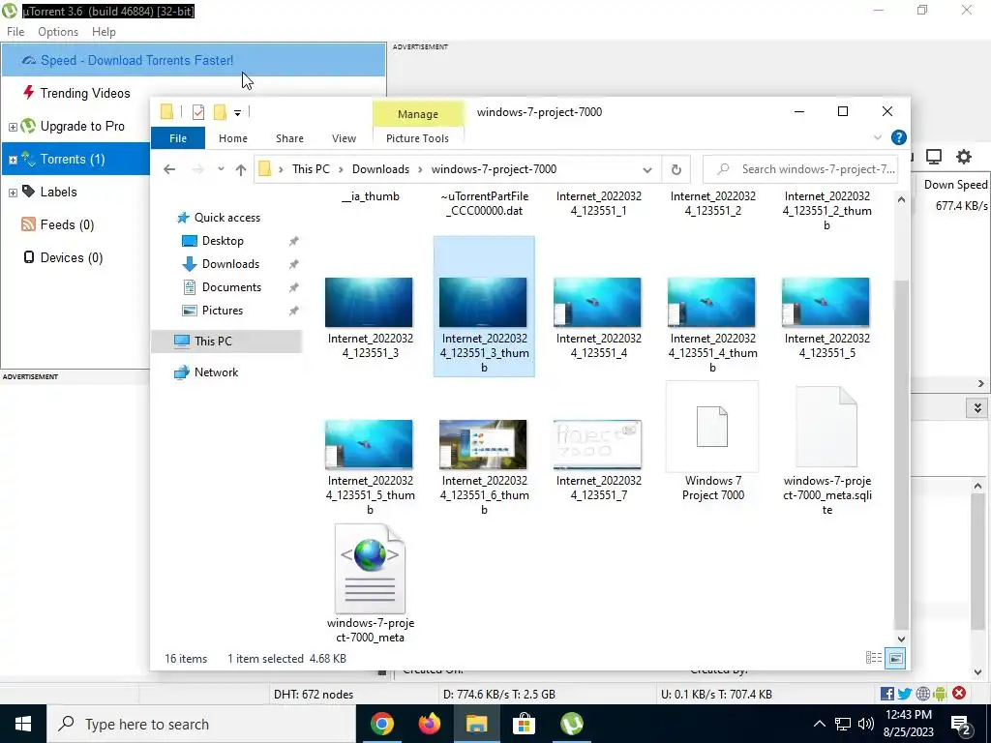Click the RSS Feeds icon
The height and width of the screenshot is (743, 991).
[x=28, y=223]
